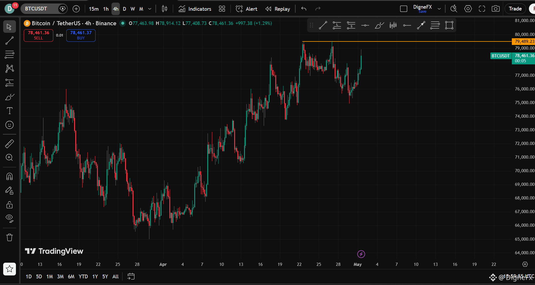Set the date range to All
The width and height of the screenshot is (535, 285).
tap(116, 277)
